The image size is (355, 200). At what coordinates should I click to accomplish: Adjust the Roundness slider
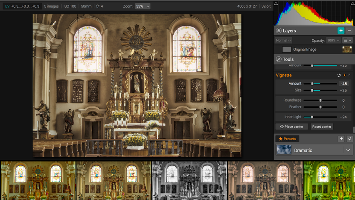[x=320, y=100]
